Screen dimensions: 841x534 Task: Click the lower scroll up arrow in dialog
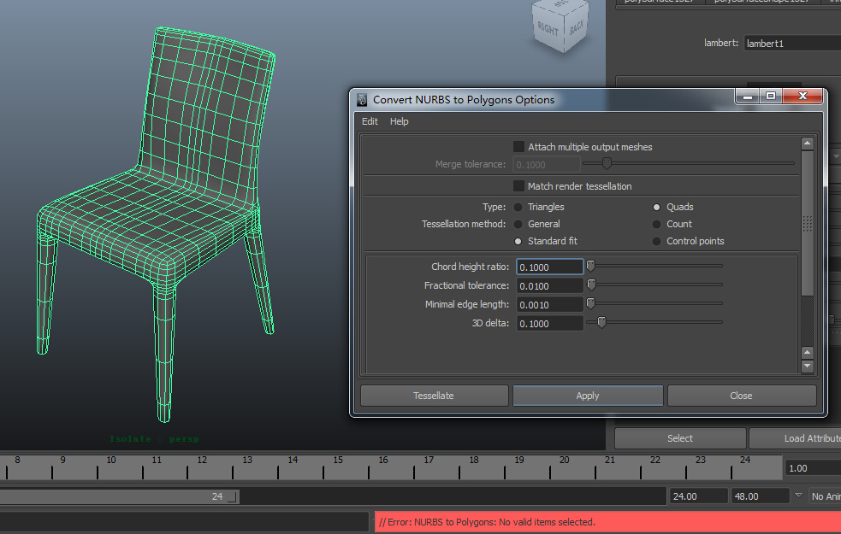[x=808, y=352]
